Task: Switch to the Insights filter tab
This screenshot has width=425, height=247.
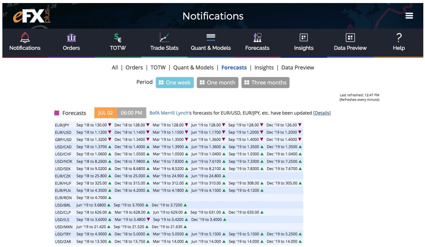Action: (264, 67)
